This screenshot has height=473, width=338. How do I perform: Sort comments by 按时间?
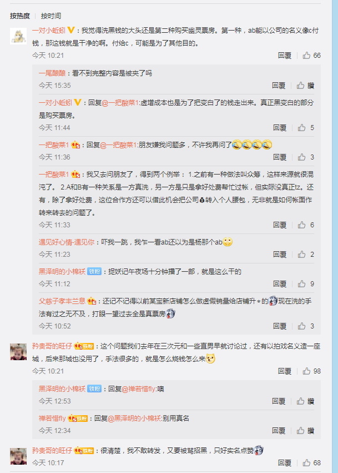[x=51, y=16]
